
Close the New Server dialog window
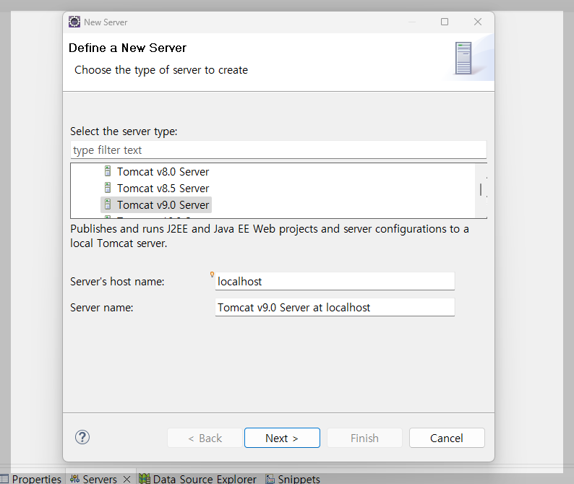click(478, 22)
